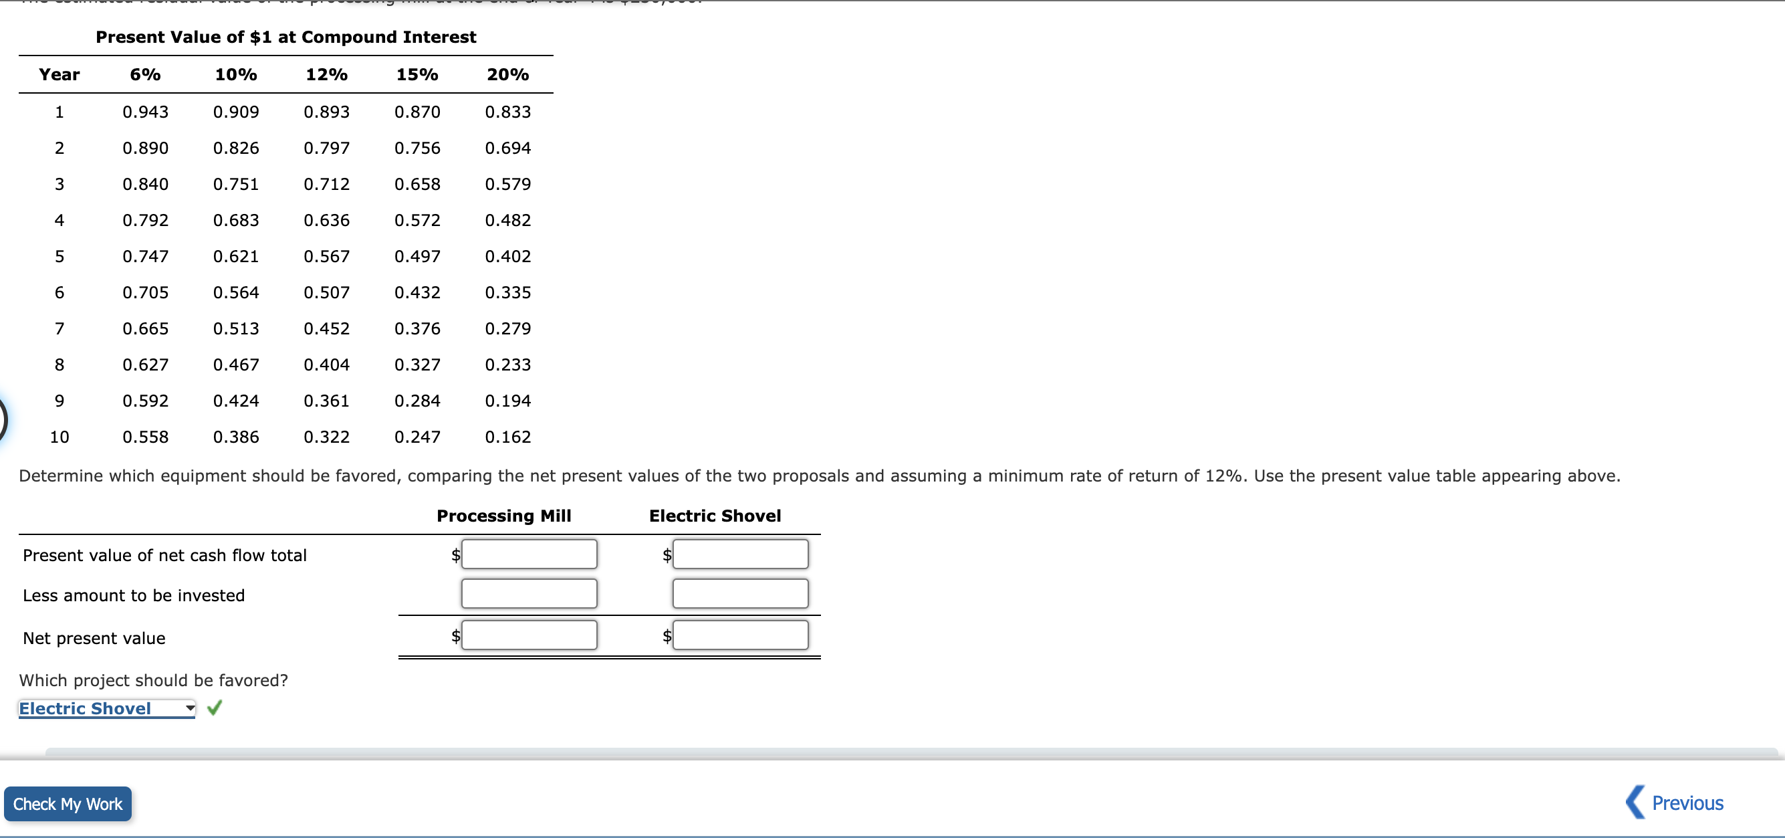Click the 0.833 value in the 20% column
The image size is (1785, 838).
coord(508,112)
